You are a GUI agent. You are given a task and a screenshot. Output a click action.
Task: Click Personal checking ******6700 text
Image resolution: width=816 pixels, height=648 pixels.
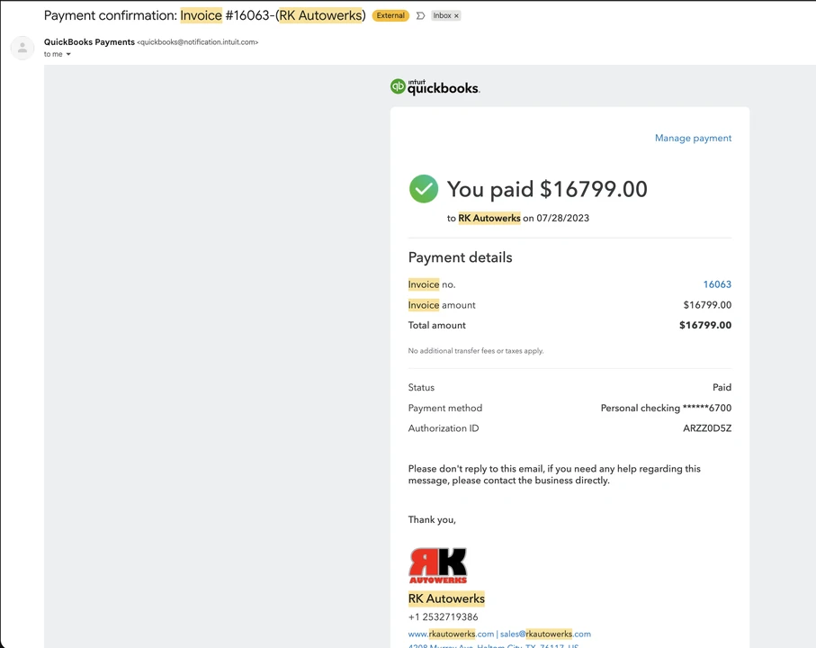pos(666,408)
